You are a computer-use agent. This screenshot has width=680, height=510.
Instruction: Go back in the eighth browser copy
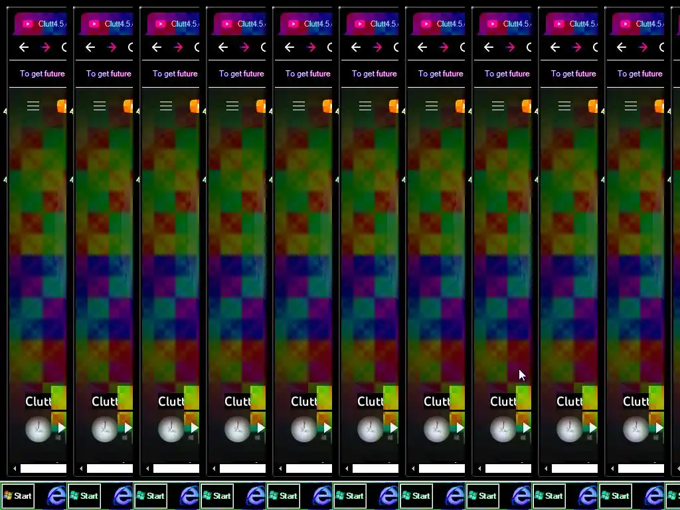488,47
